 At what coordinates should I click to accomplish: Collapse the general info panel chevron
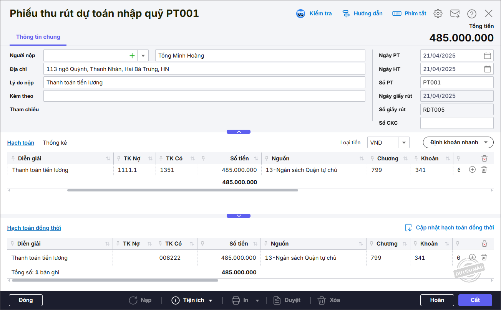click(239, 132)
